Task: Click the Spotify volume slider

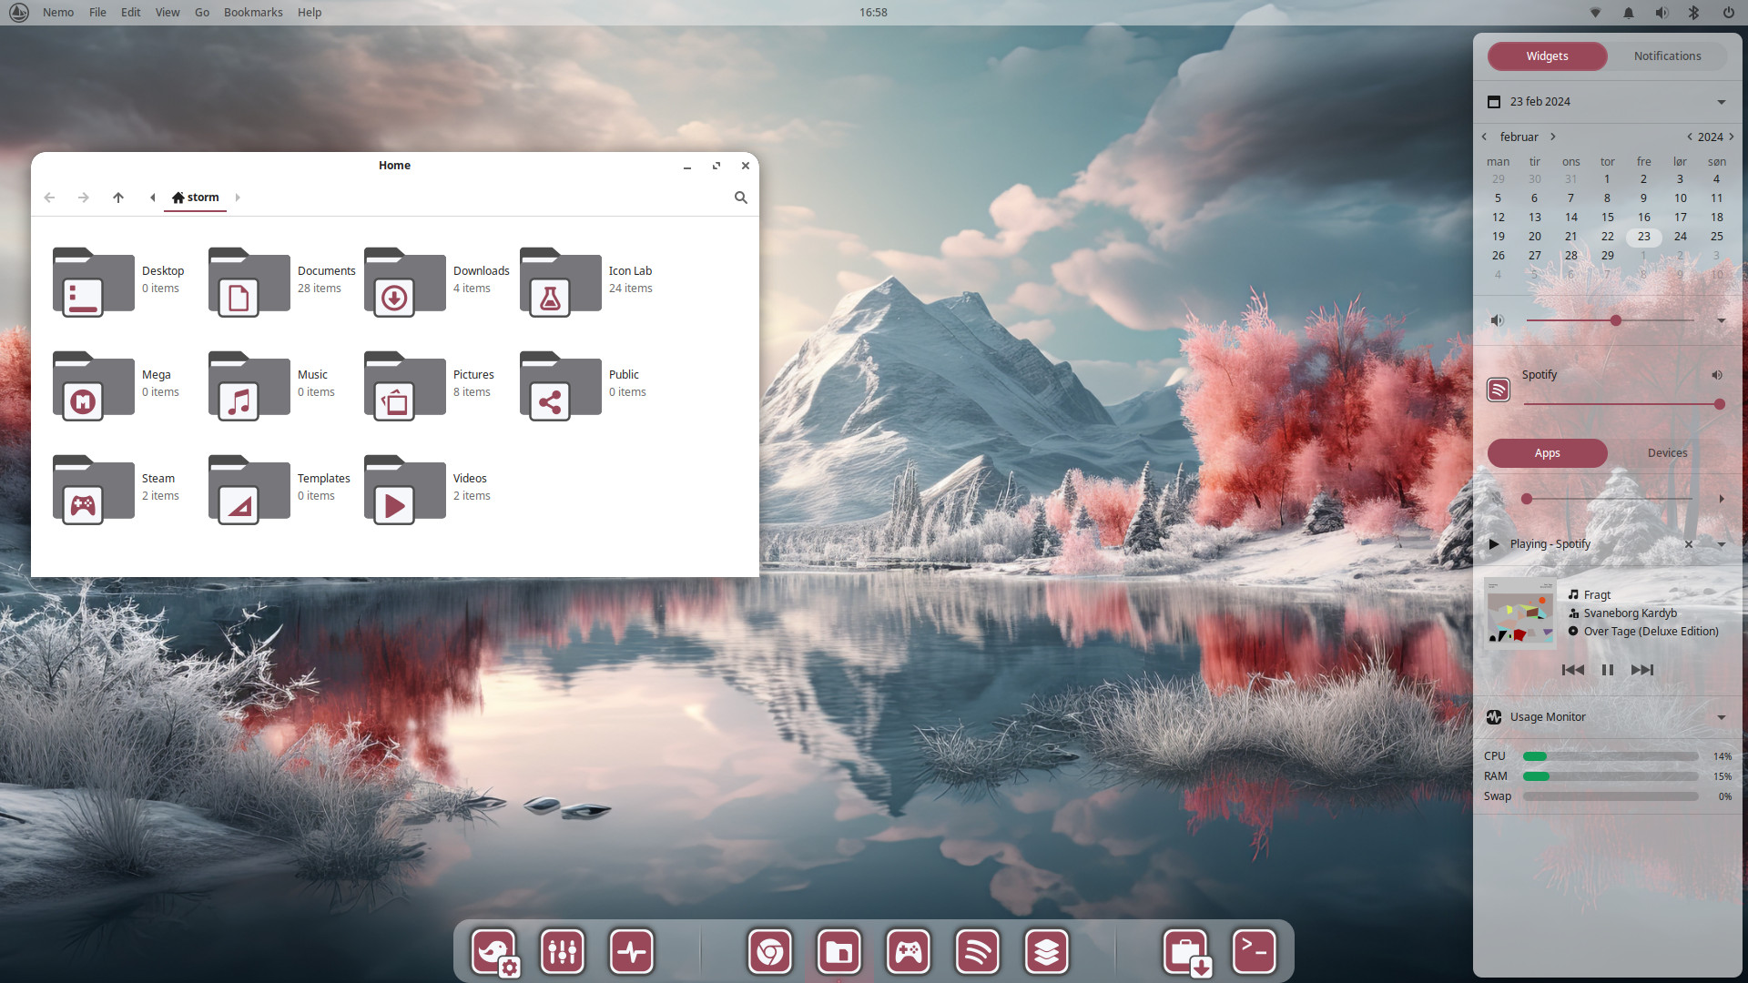Action: [x=1621, y=404]
